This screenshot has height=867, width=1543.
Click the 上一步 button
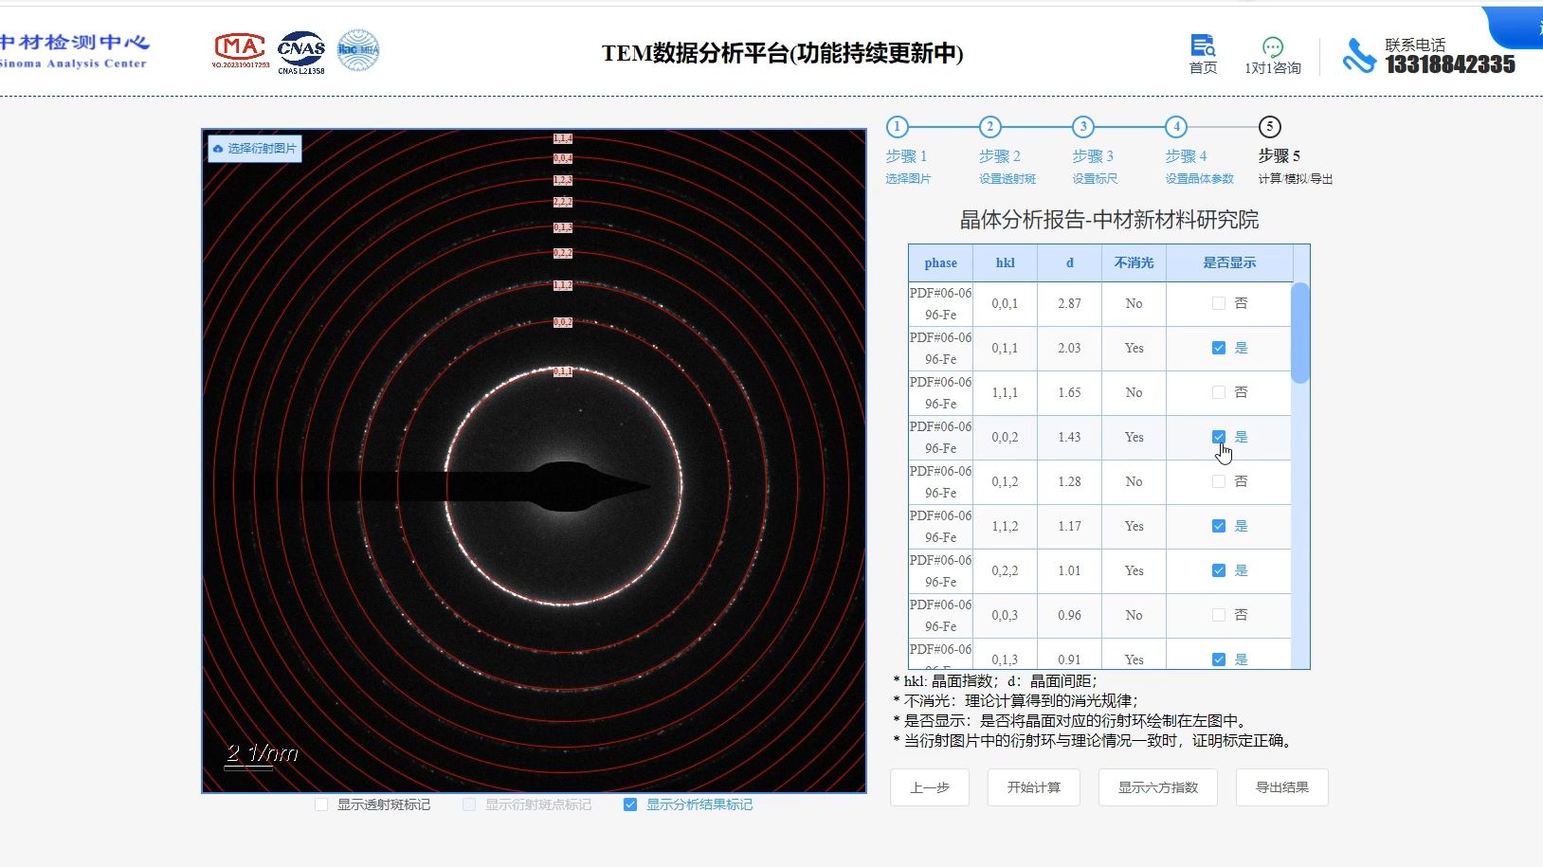pos(930,786)
